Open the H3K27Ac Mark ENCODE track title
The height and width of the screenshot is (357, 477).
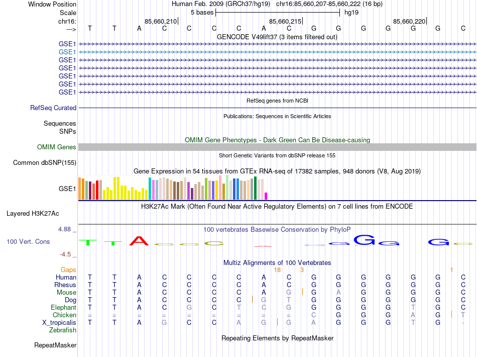[x=277, y=206]
